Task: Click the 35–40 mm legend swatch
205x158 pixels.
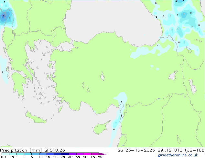Action: point(80,154)
